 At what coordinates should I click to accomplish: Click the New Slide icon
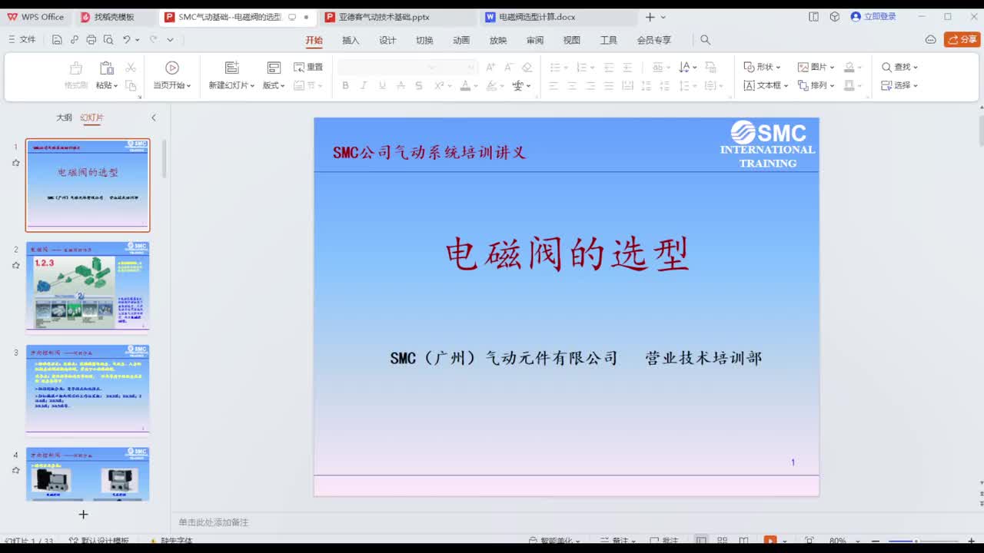(x=231, y=68)
